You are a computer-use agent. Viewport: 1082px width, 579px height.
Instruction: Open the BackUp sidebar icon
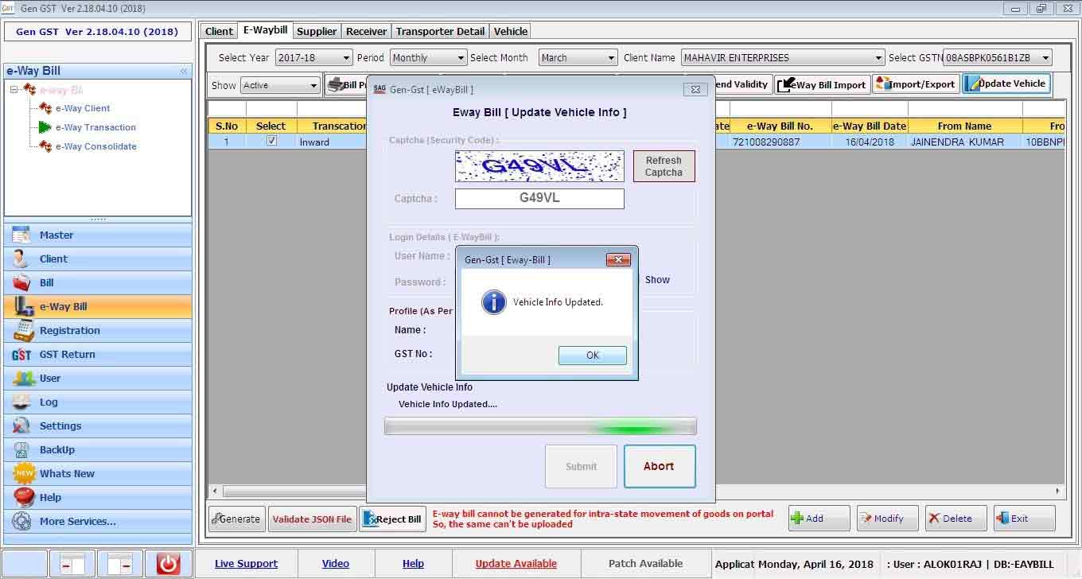(21, 450)
